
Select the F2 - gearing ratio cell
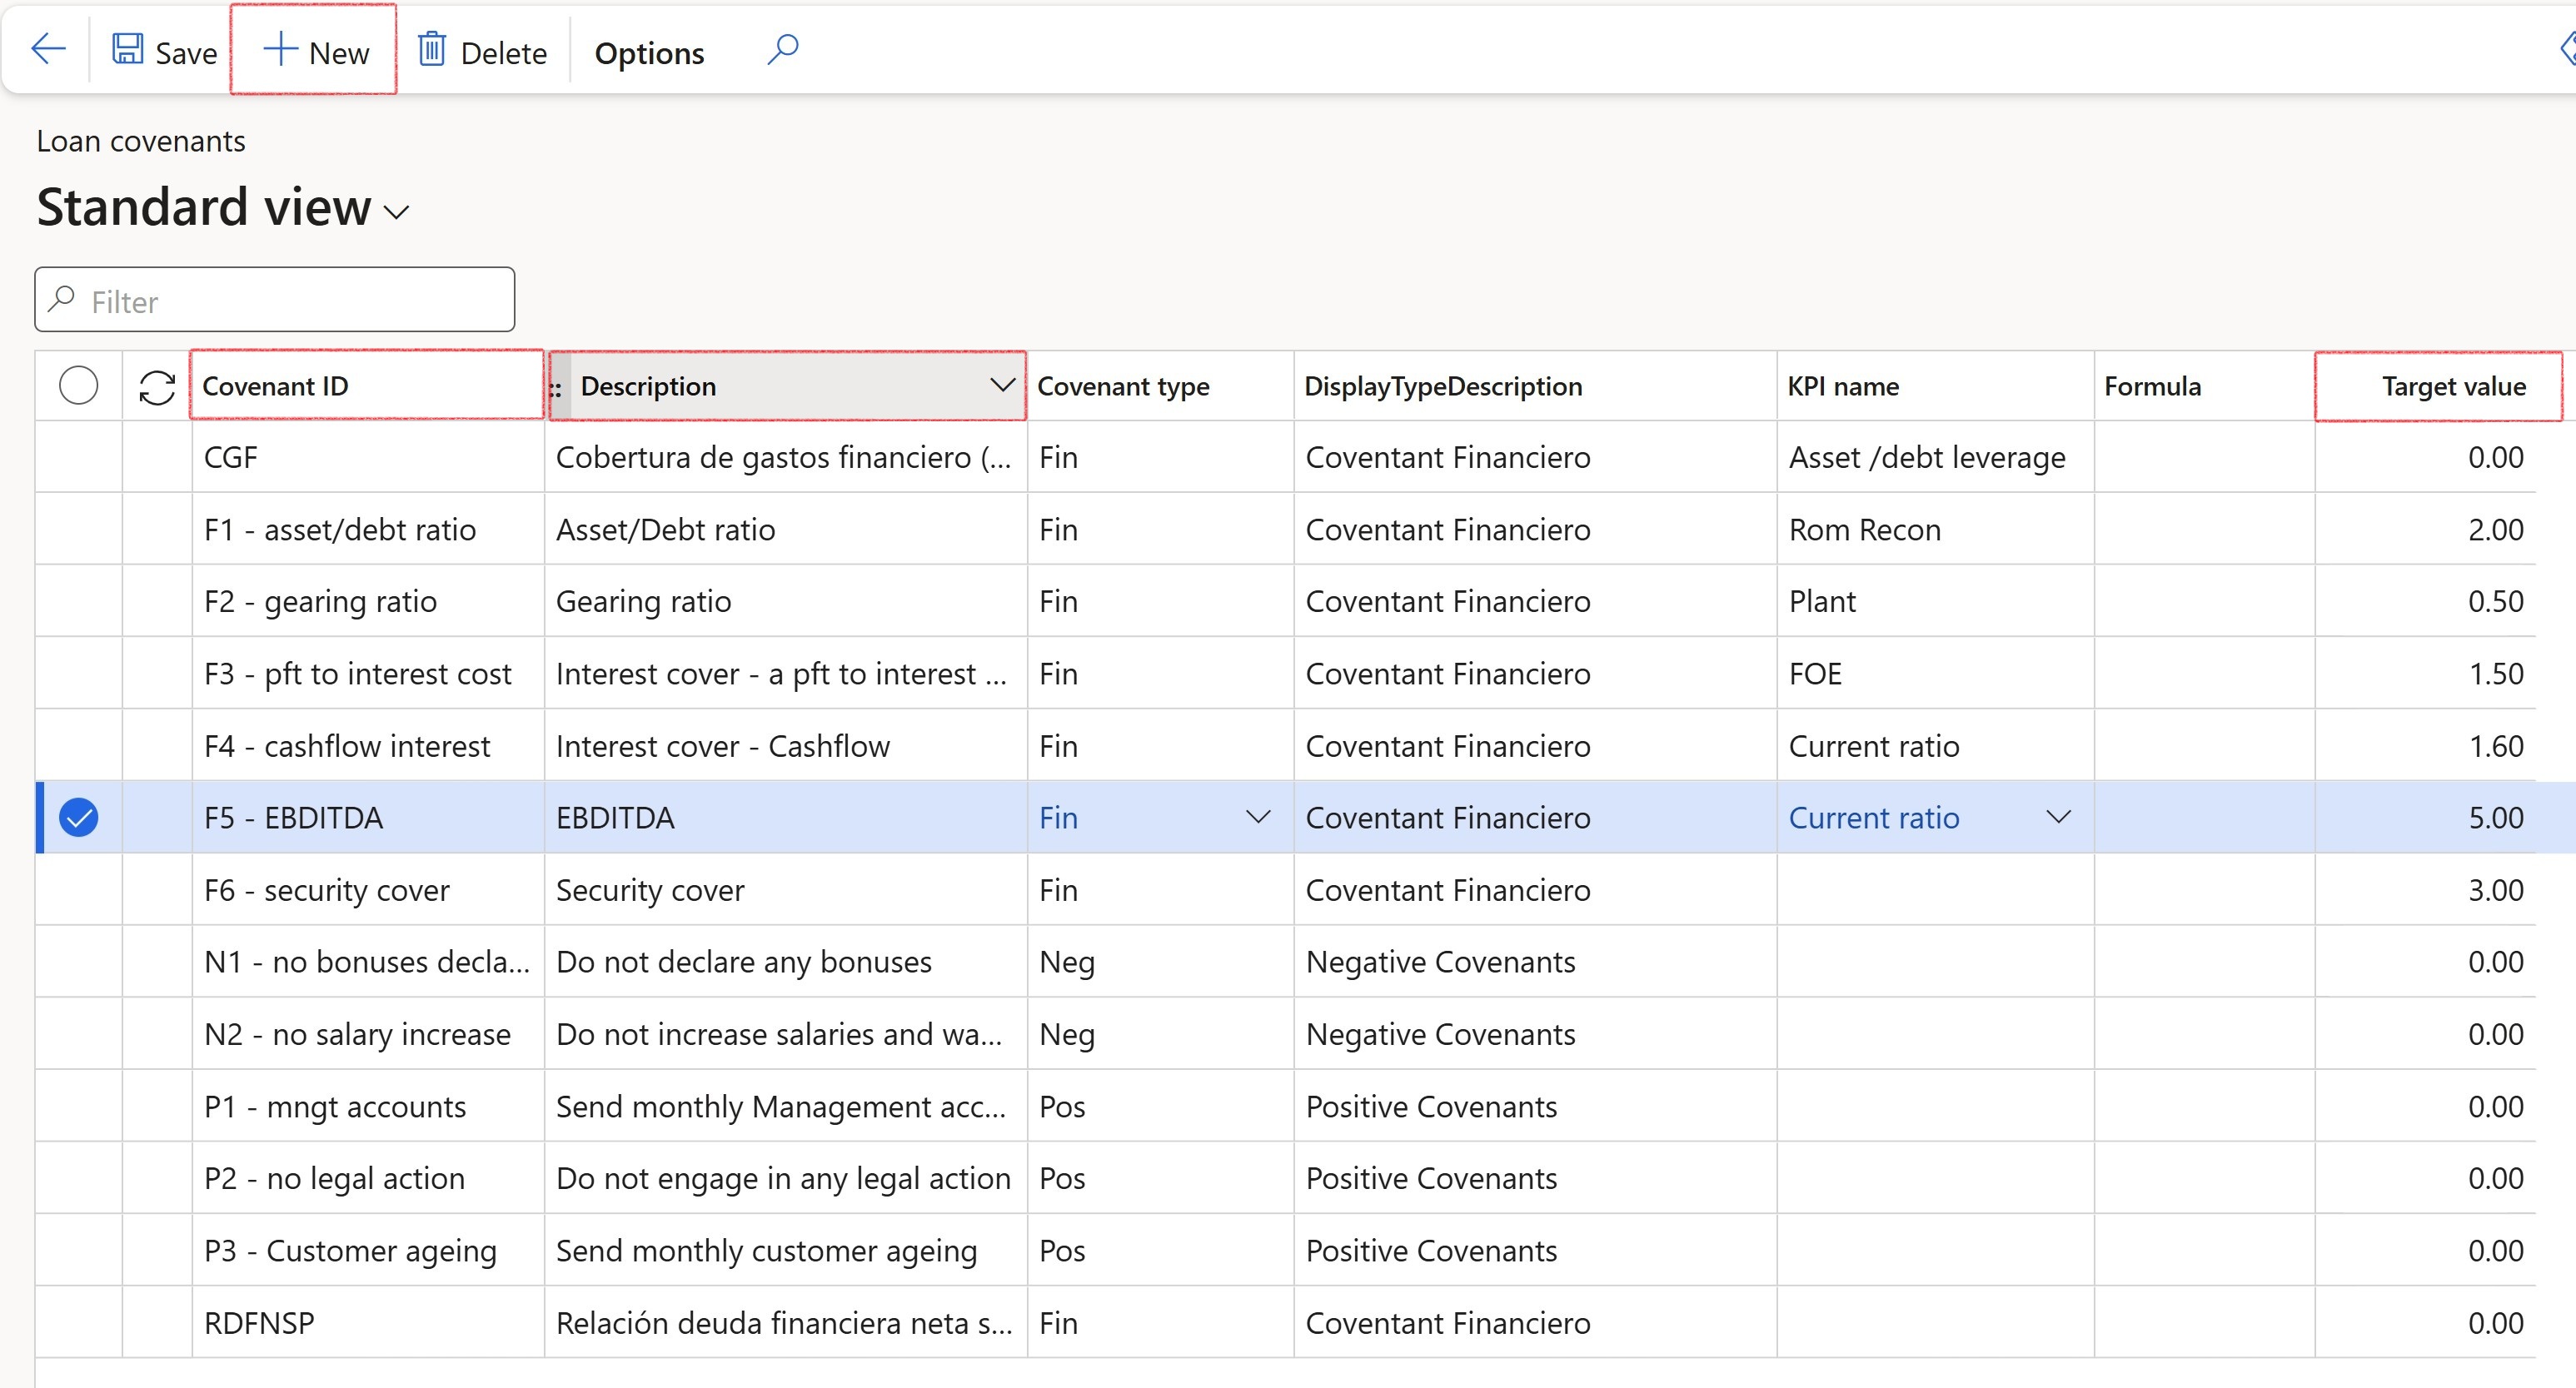[x=367, y=602]
